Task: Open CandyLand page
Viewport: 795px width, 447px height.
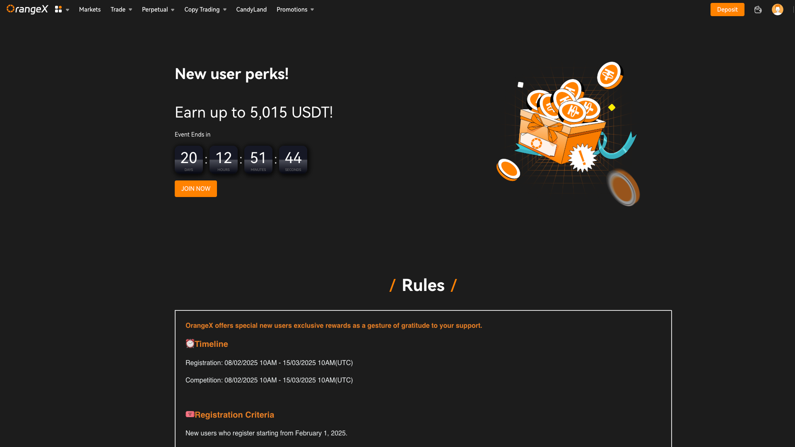Action: coord(251,9)
